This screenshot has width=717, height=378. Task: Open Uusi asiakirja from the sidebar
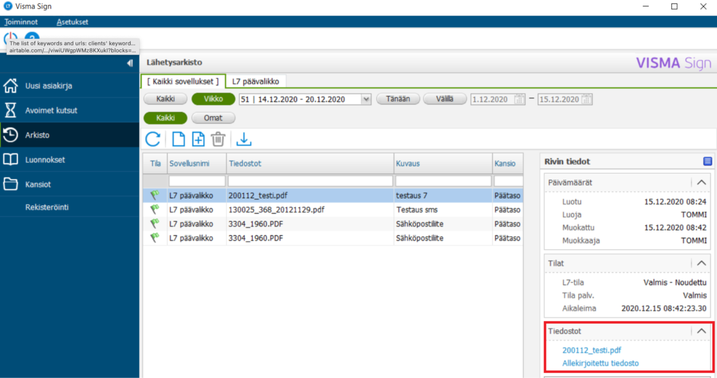[x=70, y=86]
